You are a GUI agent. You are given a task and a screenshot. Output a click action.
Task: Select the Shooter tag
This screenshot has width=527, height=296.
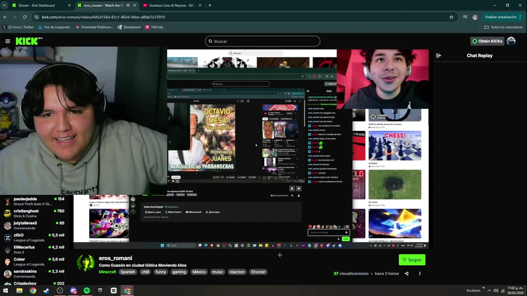pyautogui.click(x=258, y=272)
